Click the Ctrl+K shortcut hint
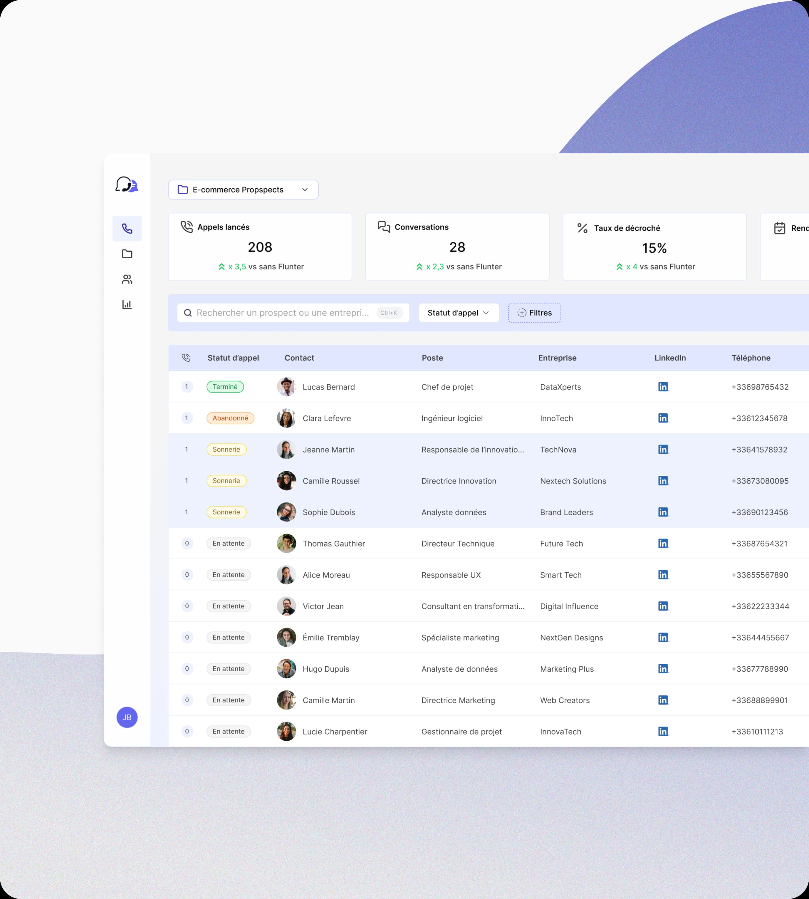This screenshot has width=809, height=899. [389, 313]
